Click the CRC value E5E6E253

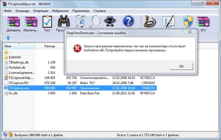tap(149, 88)
